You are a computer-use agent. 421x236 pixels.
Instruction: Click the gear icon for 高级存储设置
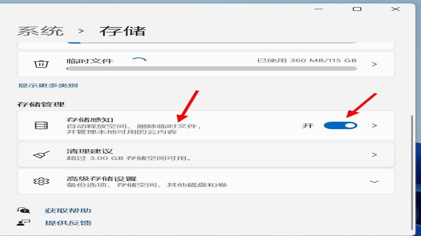41,181
